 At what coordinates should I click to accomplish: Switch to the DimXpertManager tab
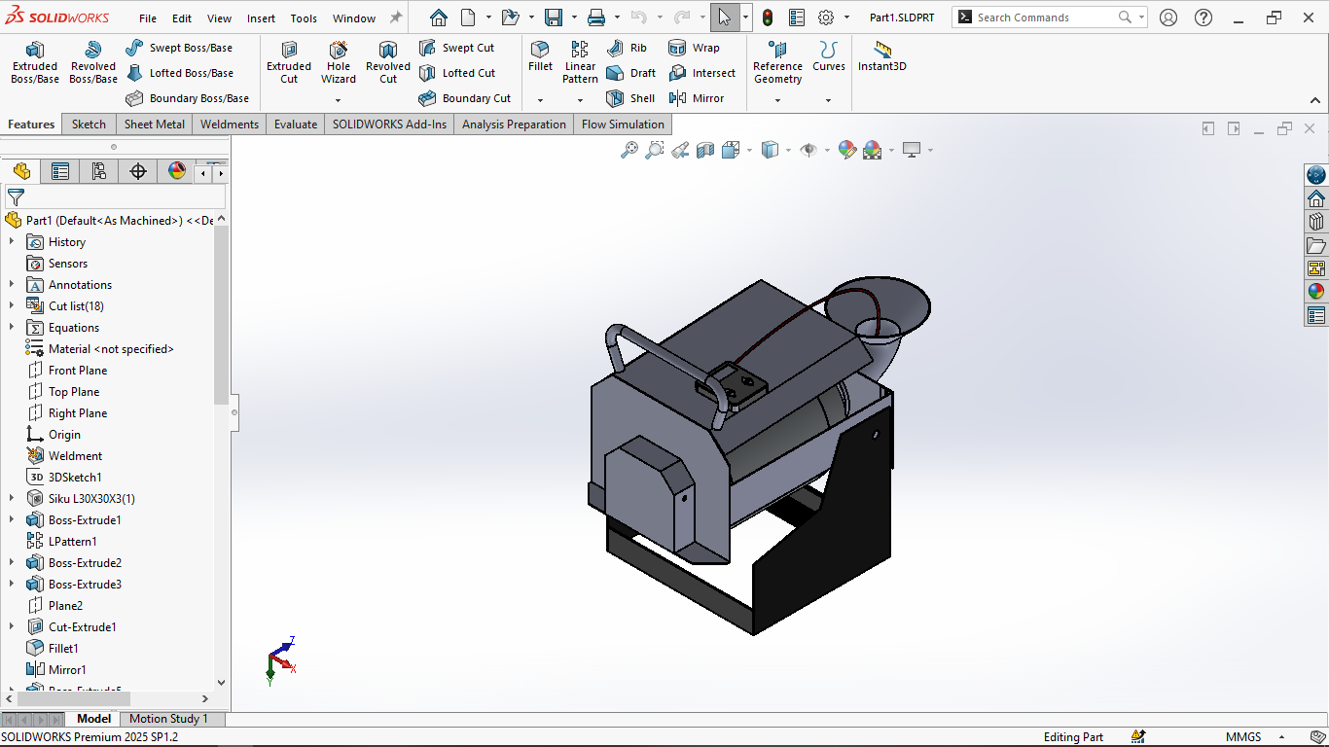[x=138, y=171]
